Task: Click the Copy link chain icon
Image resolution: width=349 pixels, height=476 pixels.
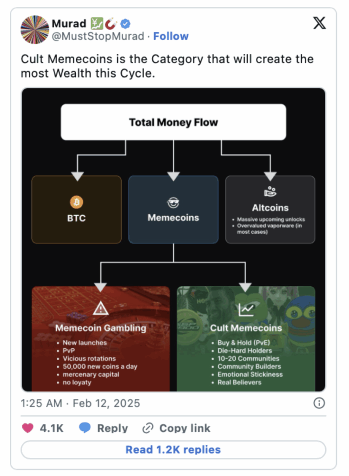Action: [148, 428]
